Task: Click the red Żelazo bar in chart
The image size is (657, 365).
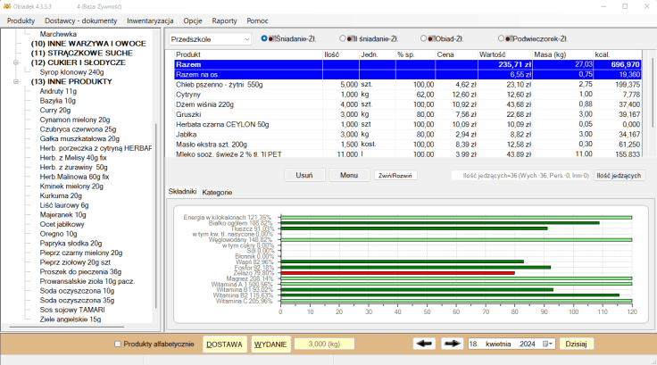Action: tap(397, 273)
